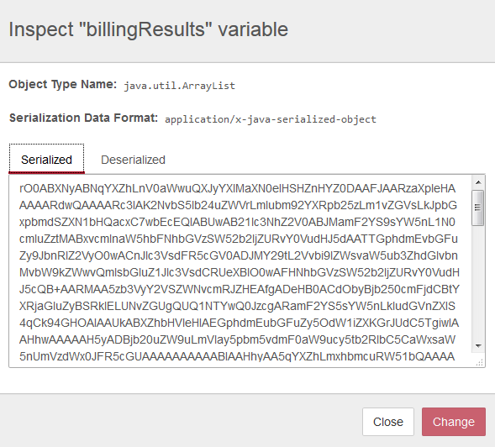The width and height of the screenshot is (495, 447).
Task: Open the Deserialized tab
Action: pos(133,160)
